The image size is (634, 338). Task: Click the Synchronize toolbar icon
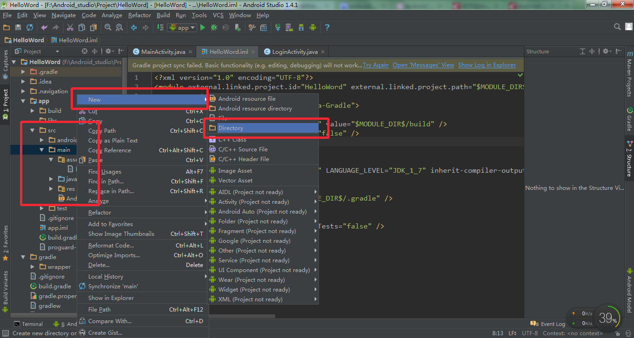click(30, 27)
